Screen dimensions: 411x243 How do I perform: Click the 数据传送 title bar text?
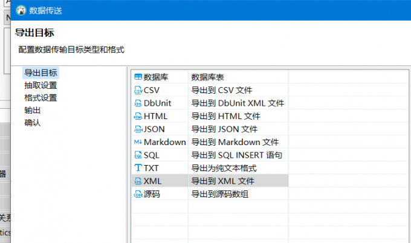pyautogui.click(x=45, y=10)
